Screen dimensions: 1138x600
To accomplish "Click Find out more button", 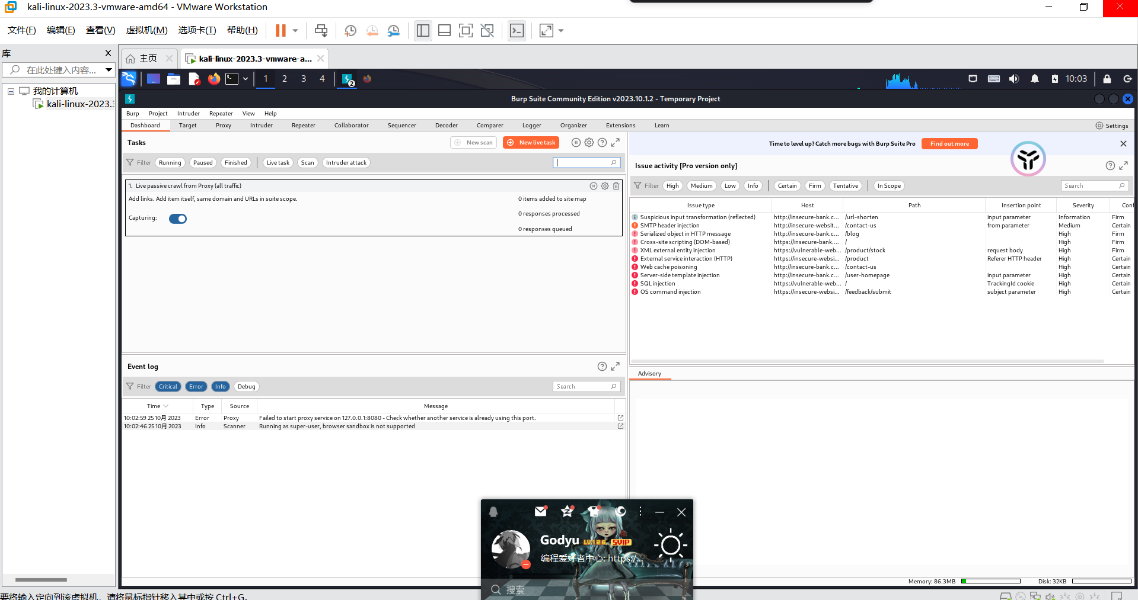I will 949,144.
